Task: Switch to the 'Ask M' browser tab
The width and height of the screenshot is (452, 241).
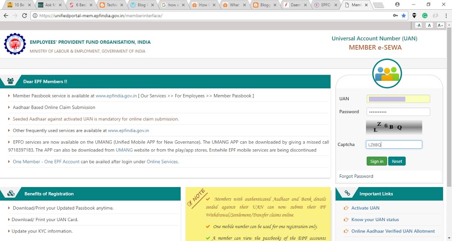Action: pos(50,4)
